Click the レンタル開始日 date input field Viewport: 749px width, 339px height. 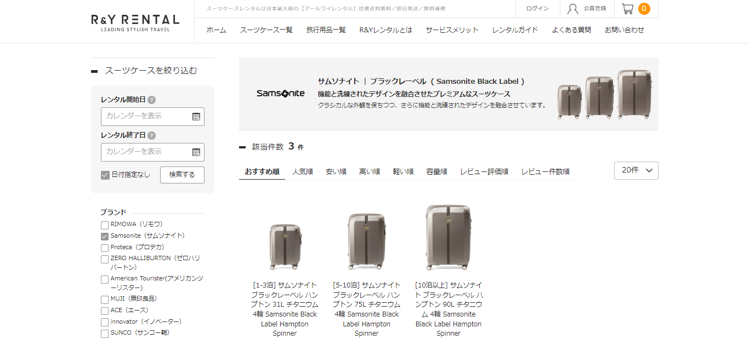coord(152,117)
